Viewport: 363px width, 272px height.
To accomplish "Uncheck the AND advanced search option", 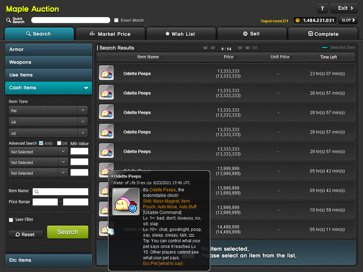I will tap(41, 143).
